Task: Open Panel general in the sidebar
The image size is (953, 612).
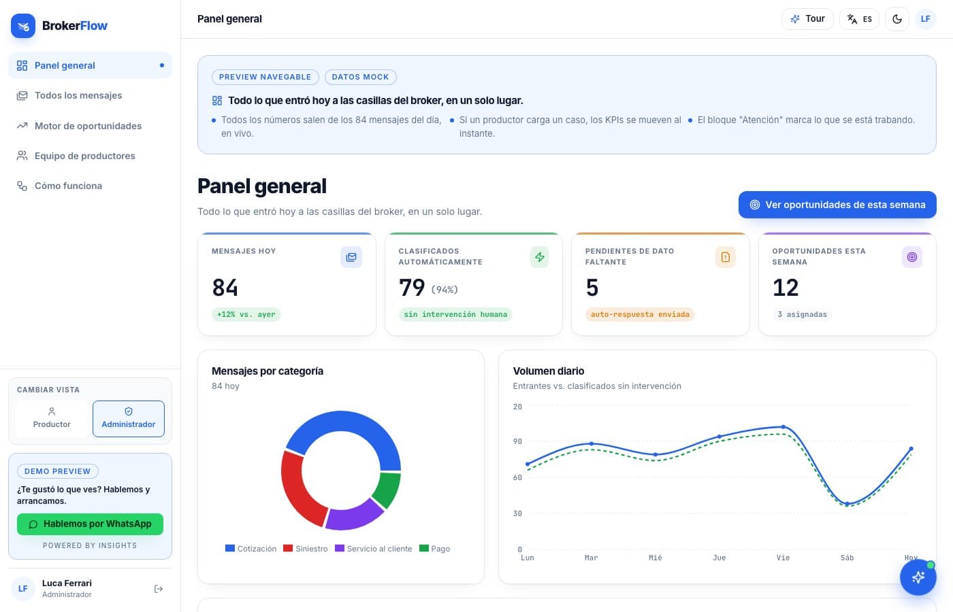Action: coord(90,65)
